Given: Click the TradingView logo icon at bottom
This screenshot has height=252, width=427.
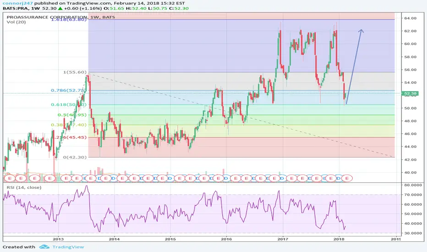Looking at the screenshot, I should pyautogui.click(x=44, y=247).
